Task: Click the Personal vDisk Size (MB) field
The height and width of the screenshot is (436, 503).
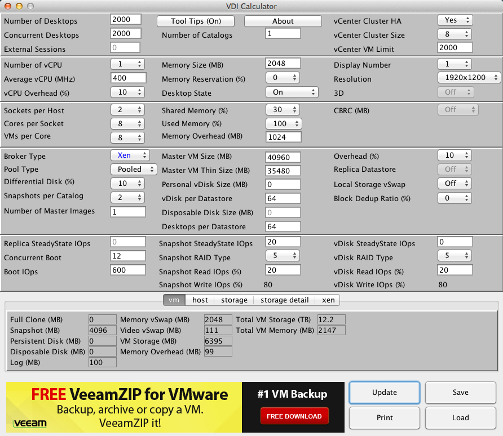Action: tap(283, 185)
